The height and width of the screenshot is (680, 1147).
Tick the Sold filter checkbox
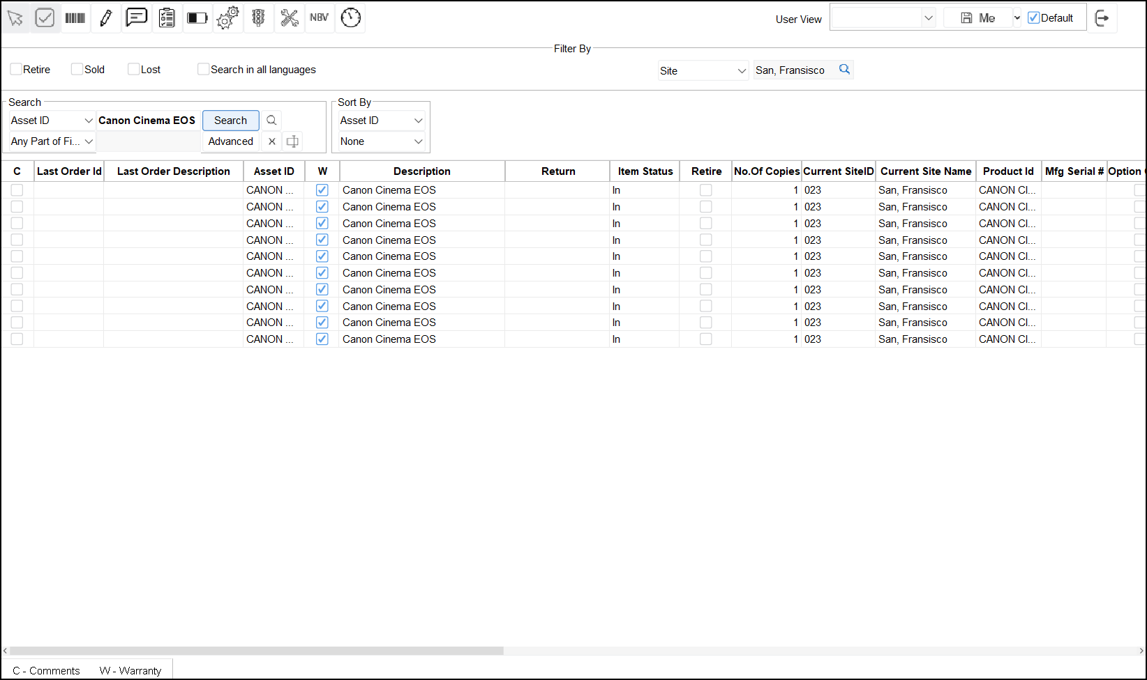pos(77,70)
